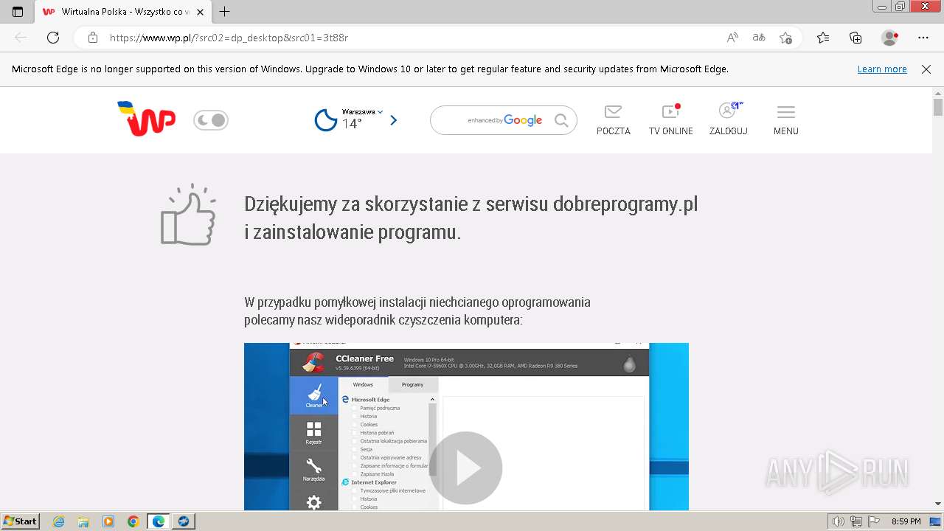Switch to Microsoft Edge taskbar button
The image size is (944, 531).
(x=159, y=521)
